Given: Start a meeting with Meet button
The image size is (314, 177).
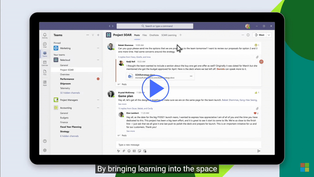Looking at the screenshot, I should tap(259, 35).
